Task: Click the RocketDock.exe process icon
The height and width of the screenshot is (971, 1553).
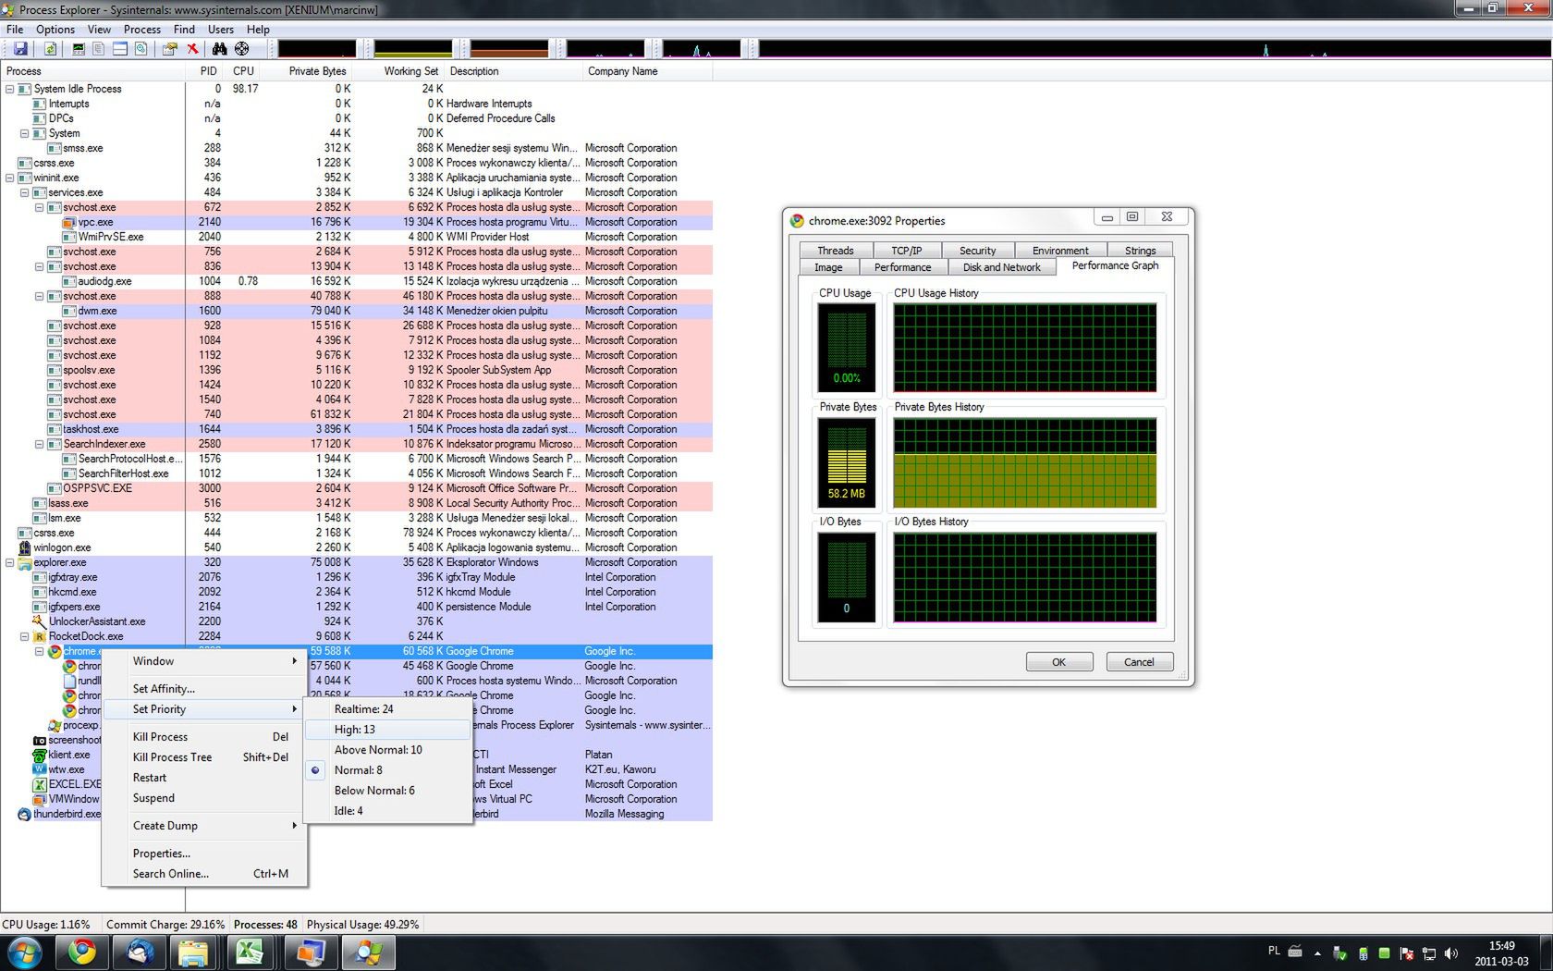Action: tap(40, 636)
